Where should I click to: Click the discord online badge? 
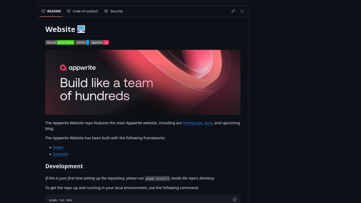coord(60,42)
